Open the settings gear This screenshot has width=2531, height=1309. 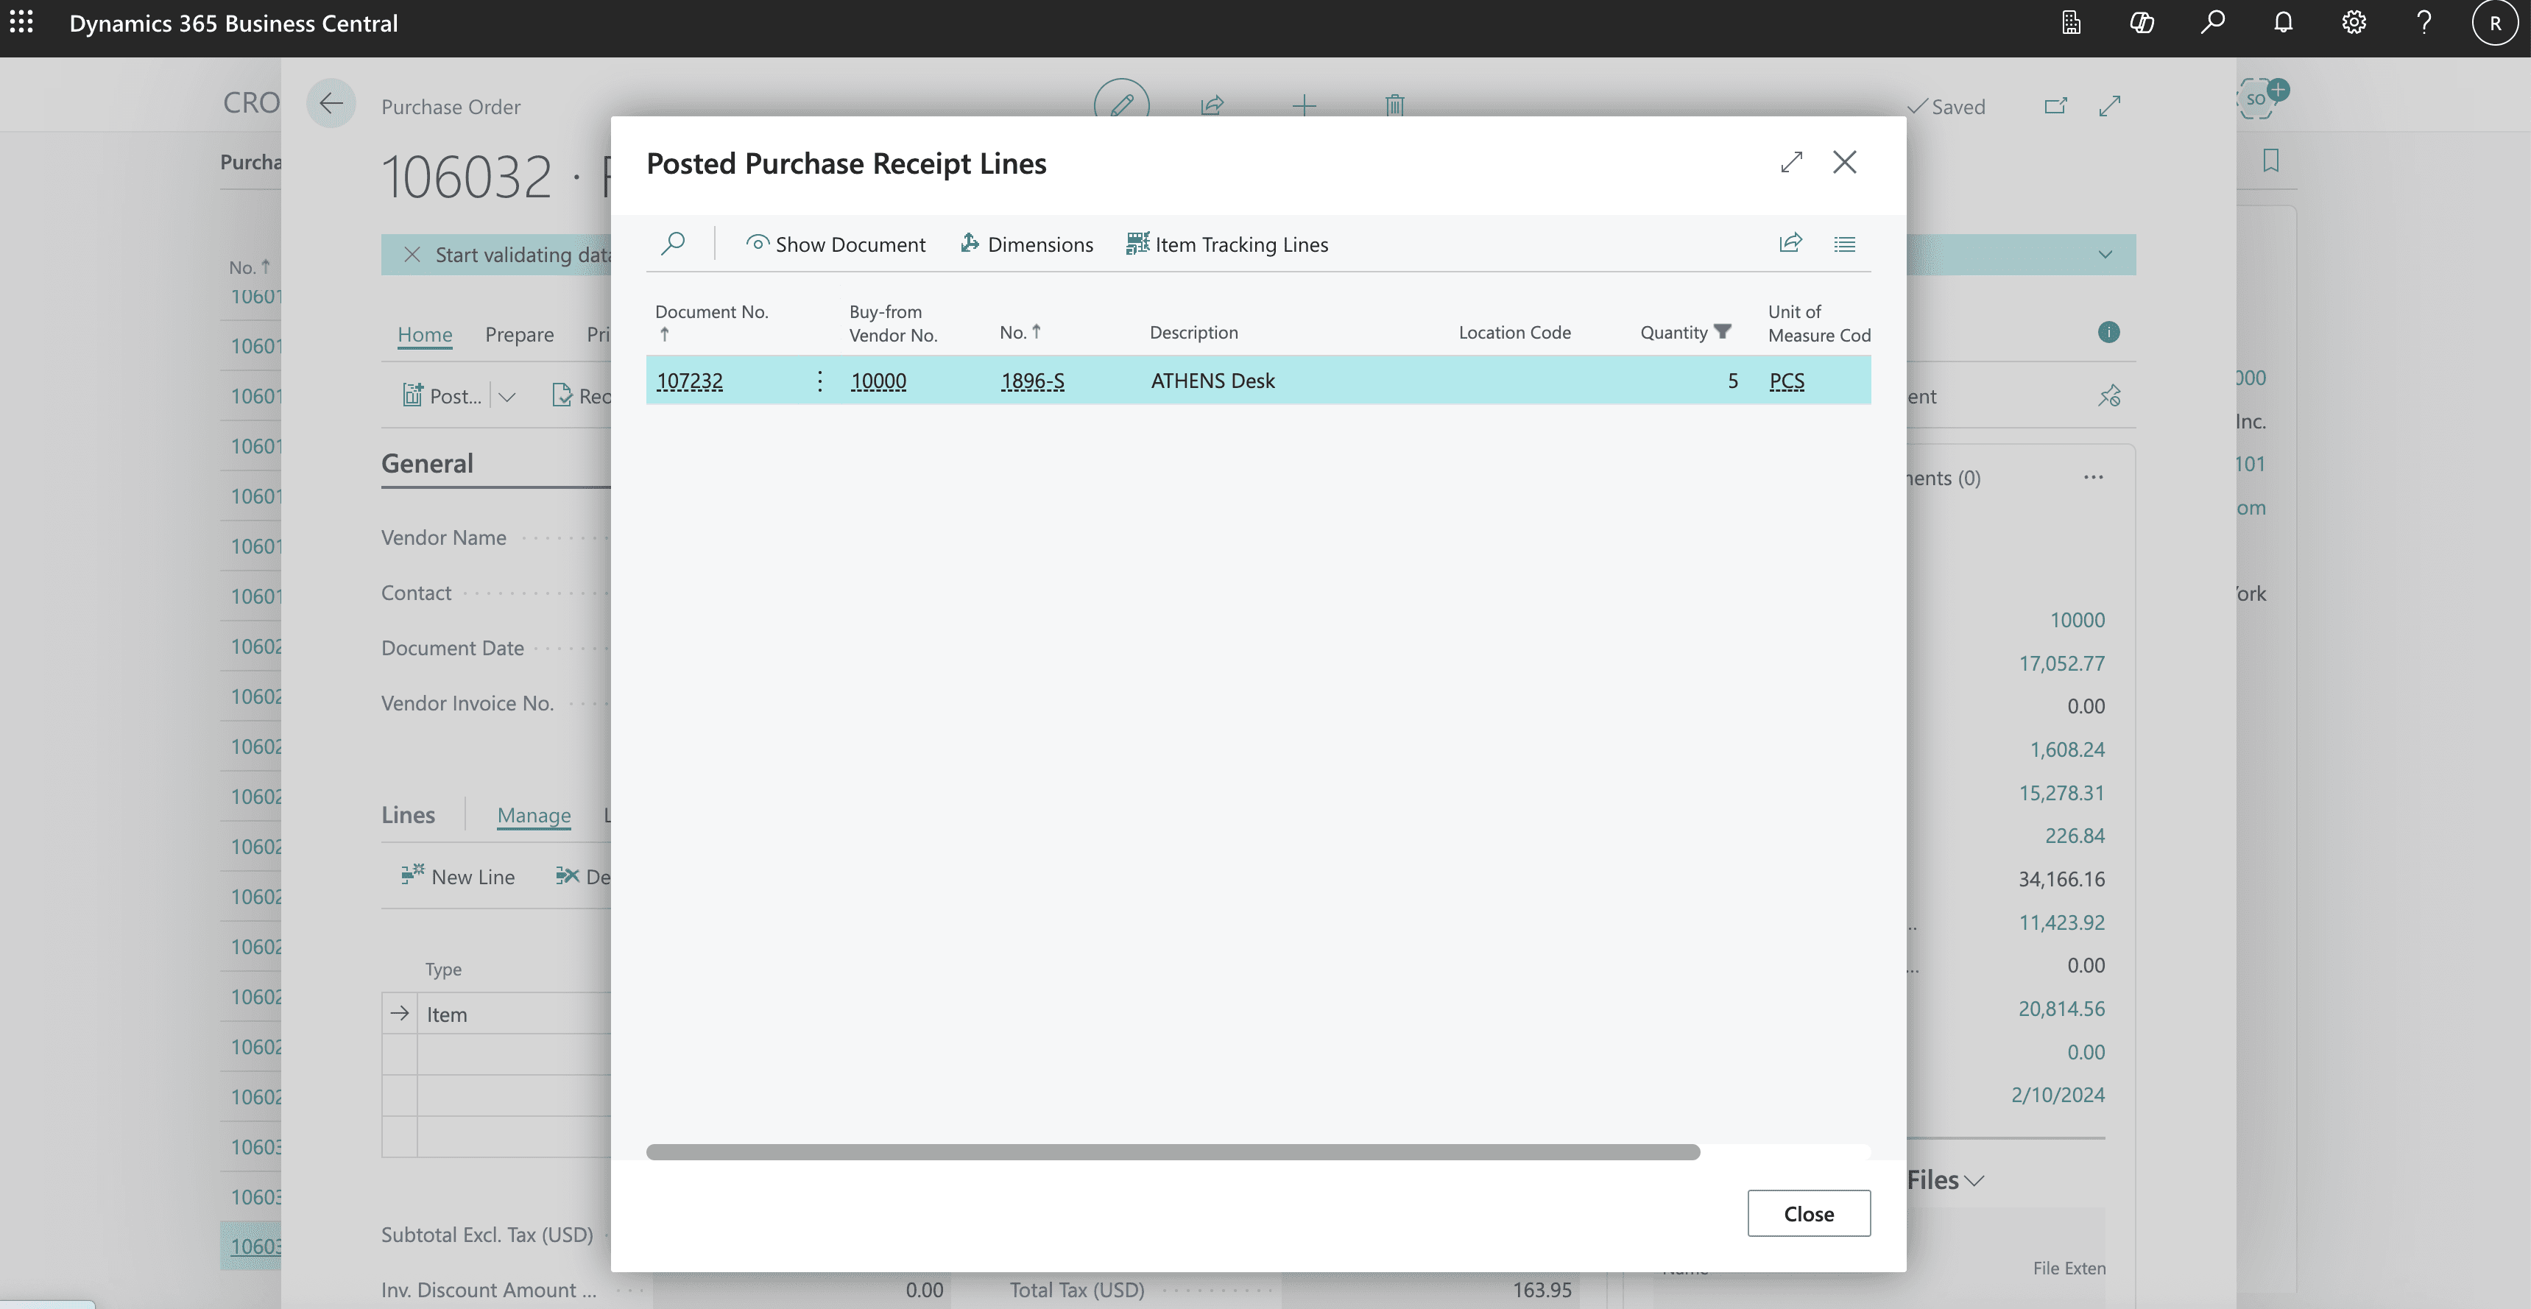tap(2354, 23)
